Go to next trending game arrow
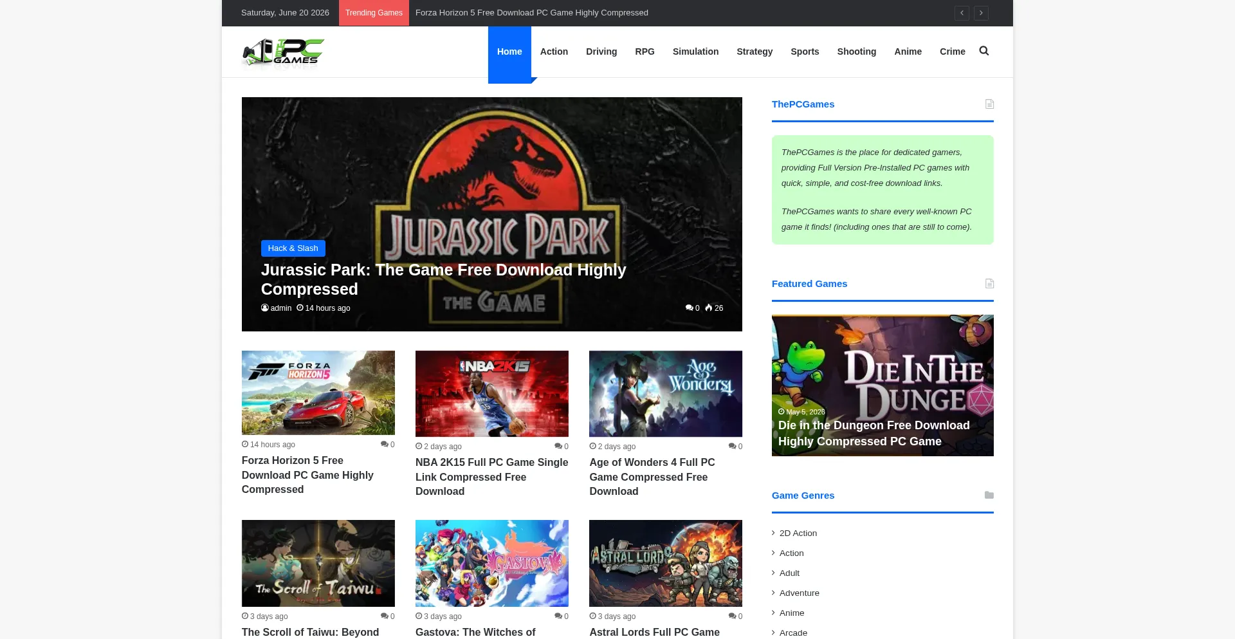The image size is (1235, 639). coord(981,13)
